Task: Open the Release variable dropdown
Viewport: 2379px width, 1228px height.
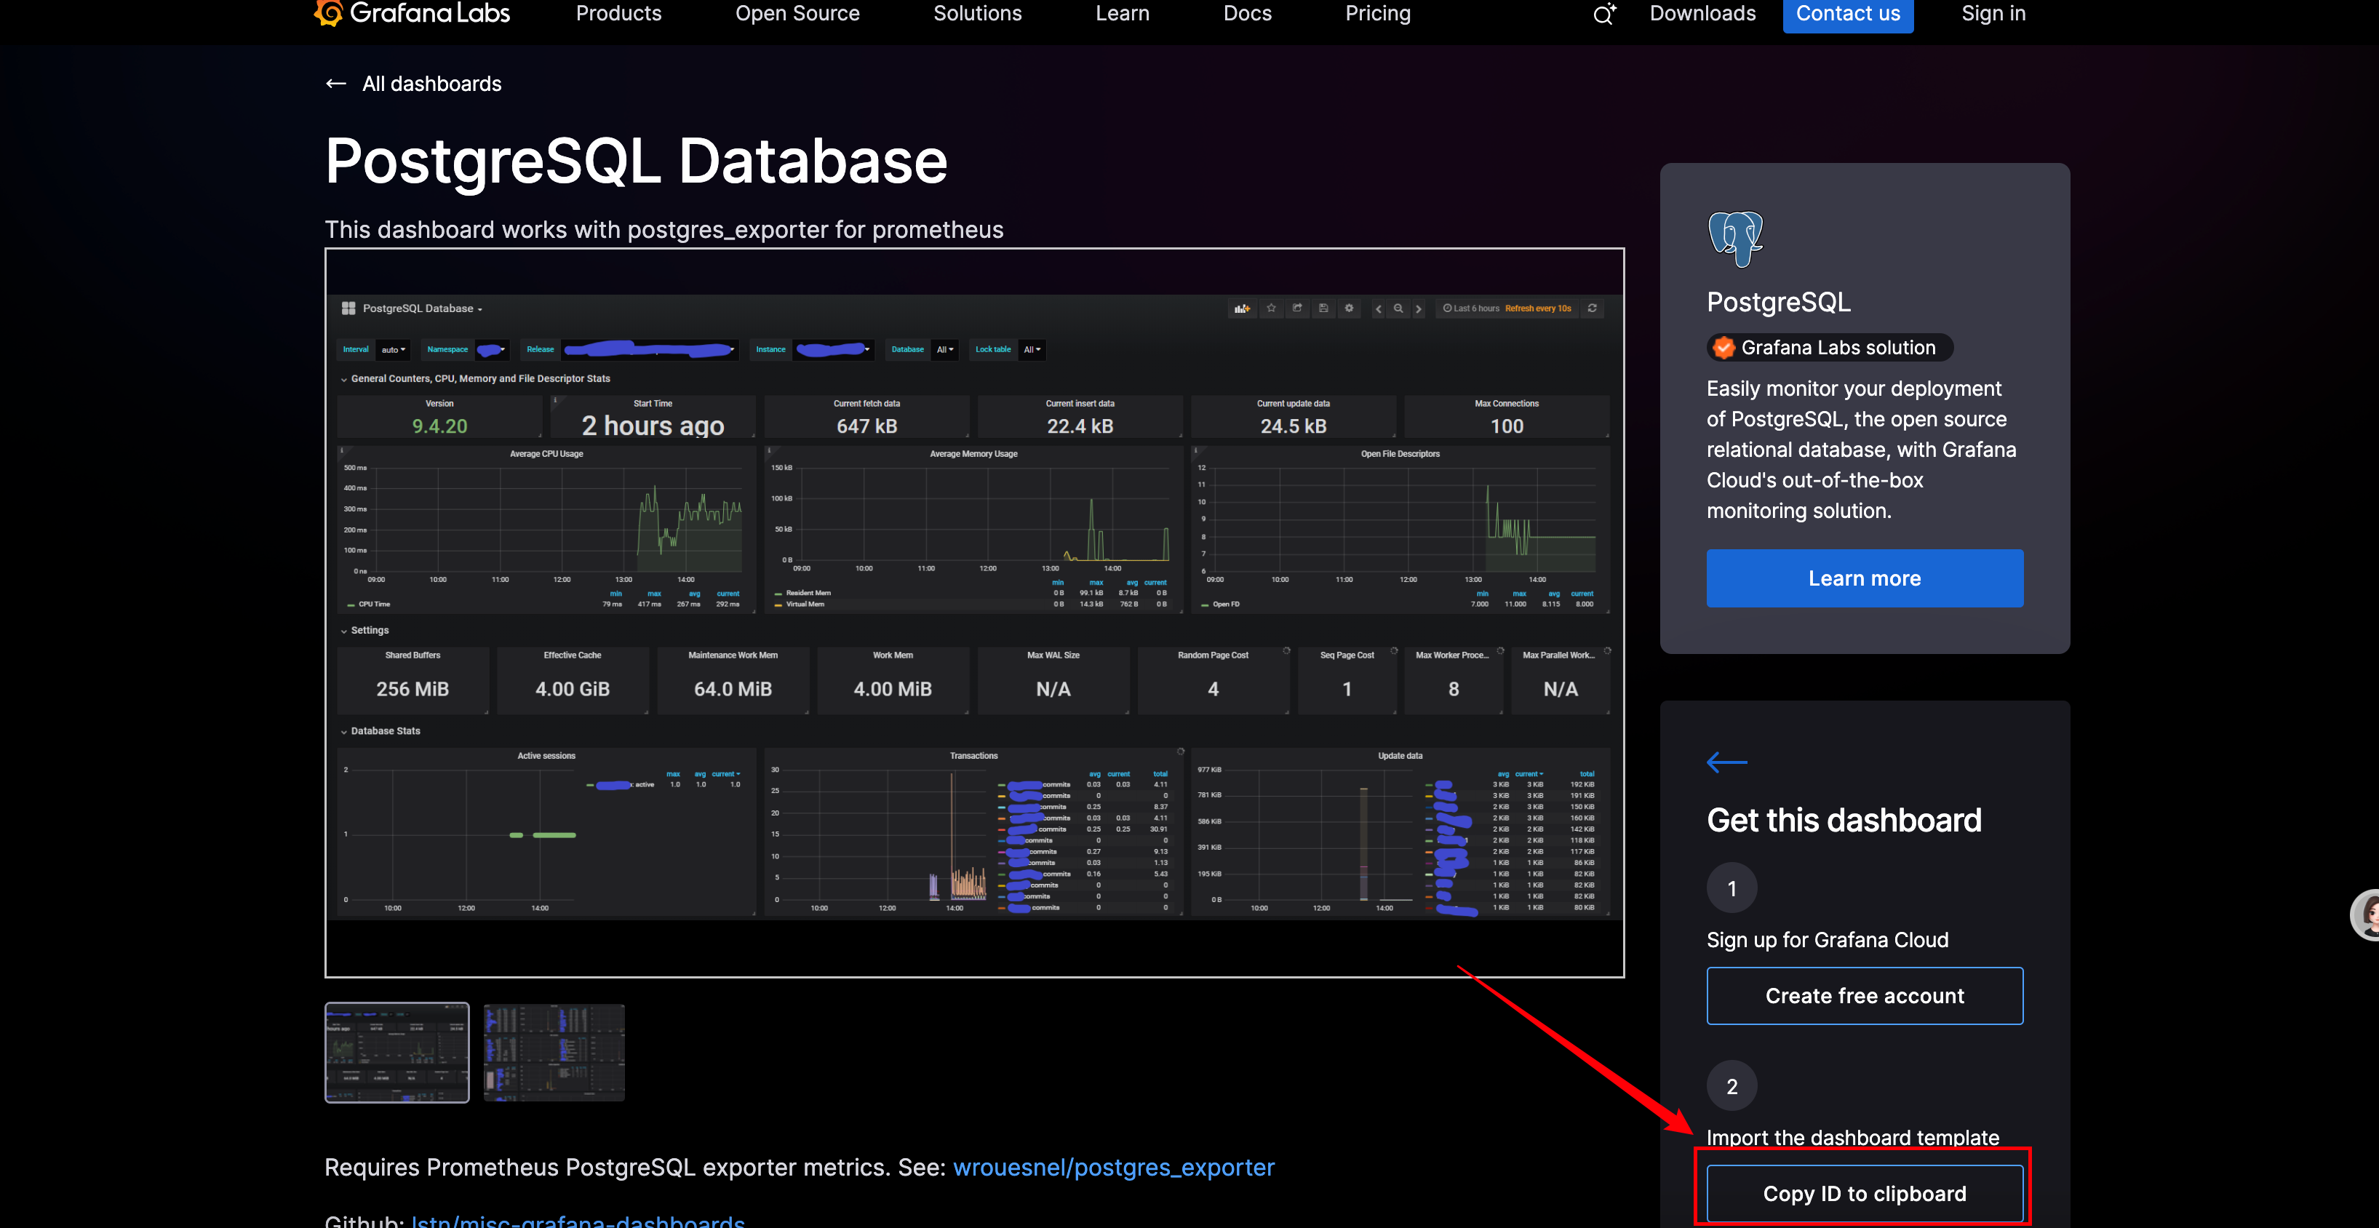Action: tap(650, 350)
